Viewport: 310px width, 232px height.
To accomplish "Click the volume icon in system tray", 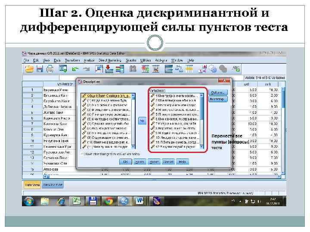I will (x=259, y=201).
